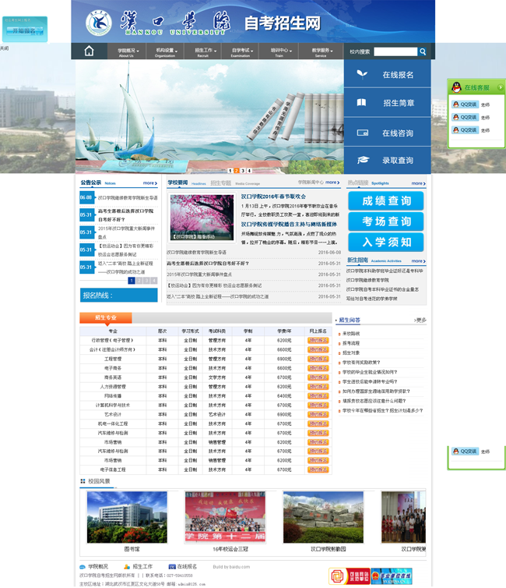Expand the 招生工作 Recruit menu
Screen dimensions: 506x588
(x=203, y=51)
